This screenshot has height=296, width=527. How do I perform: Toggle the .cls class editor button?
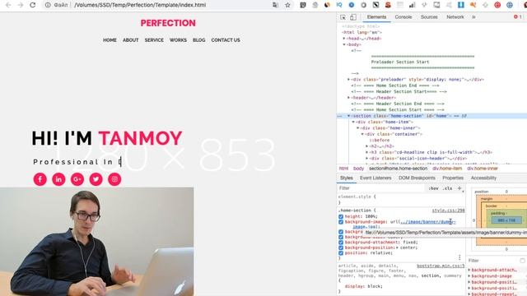(447, 188)
